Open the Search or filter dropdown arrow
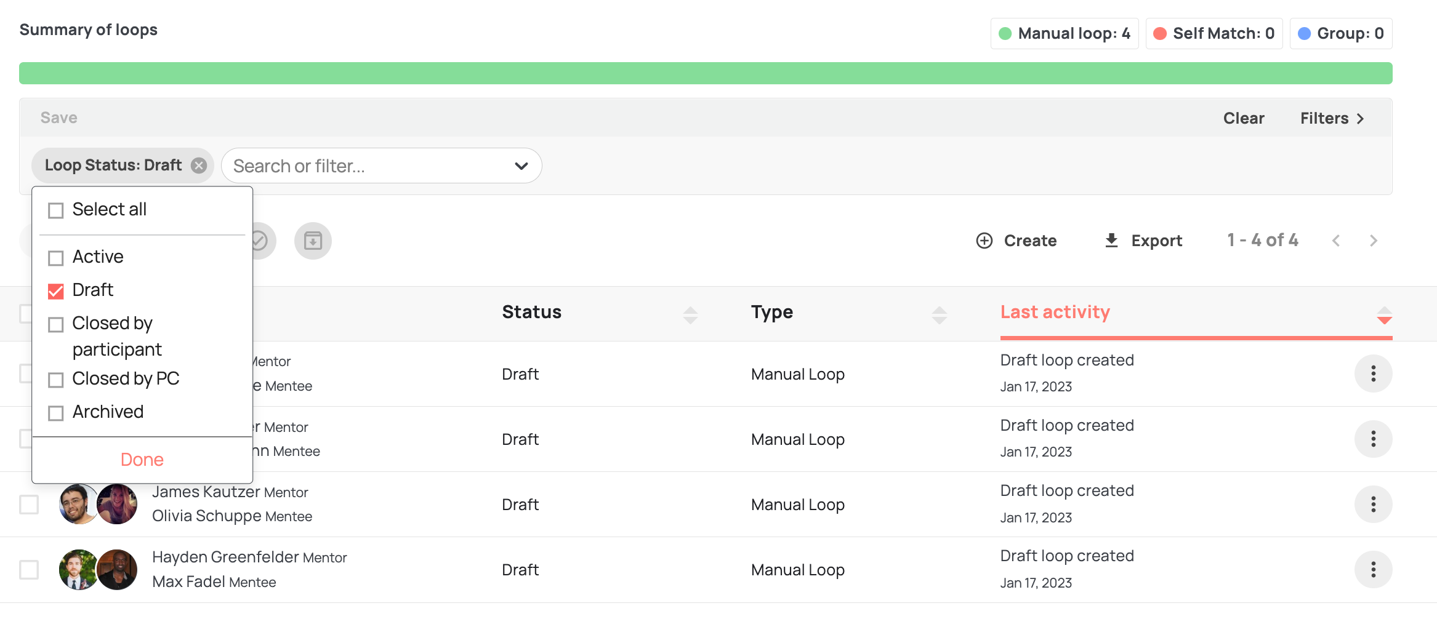 point(521,166)
